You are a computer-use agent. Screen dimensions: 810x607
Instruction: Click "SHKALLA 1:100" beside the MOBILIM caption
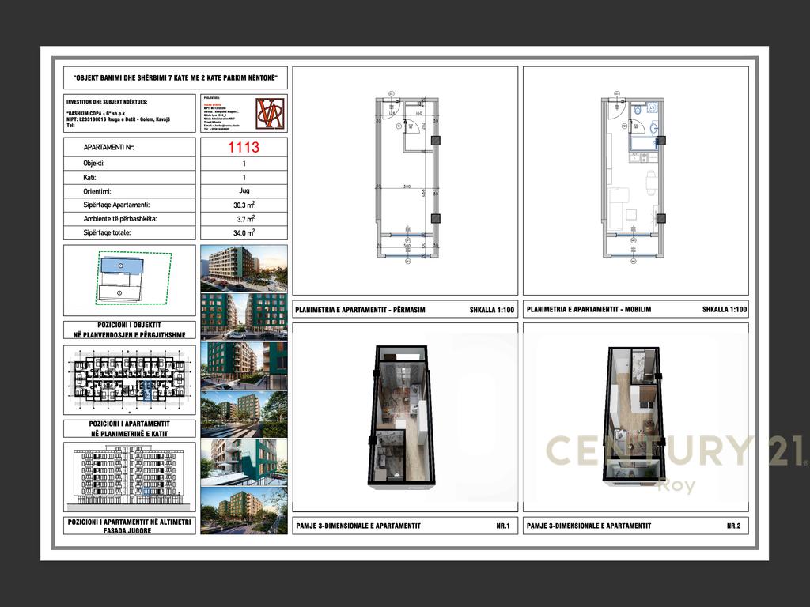(725, 310)
